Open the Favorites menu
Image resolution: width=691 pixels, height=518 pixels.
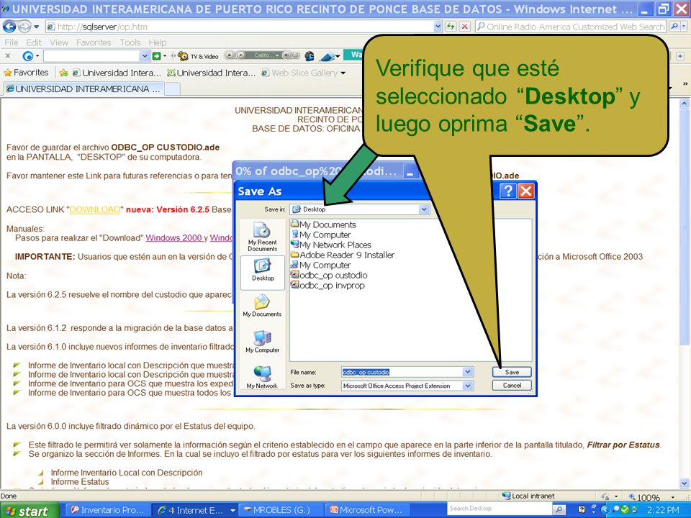coord(94,42)
